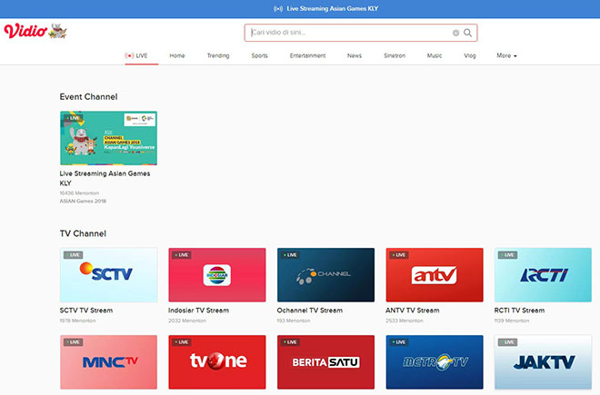The height and width of the screenshot is (395, 600).
Task: Open the Indosiar logo thumbnail
Action: (x=217, y=275)
